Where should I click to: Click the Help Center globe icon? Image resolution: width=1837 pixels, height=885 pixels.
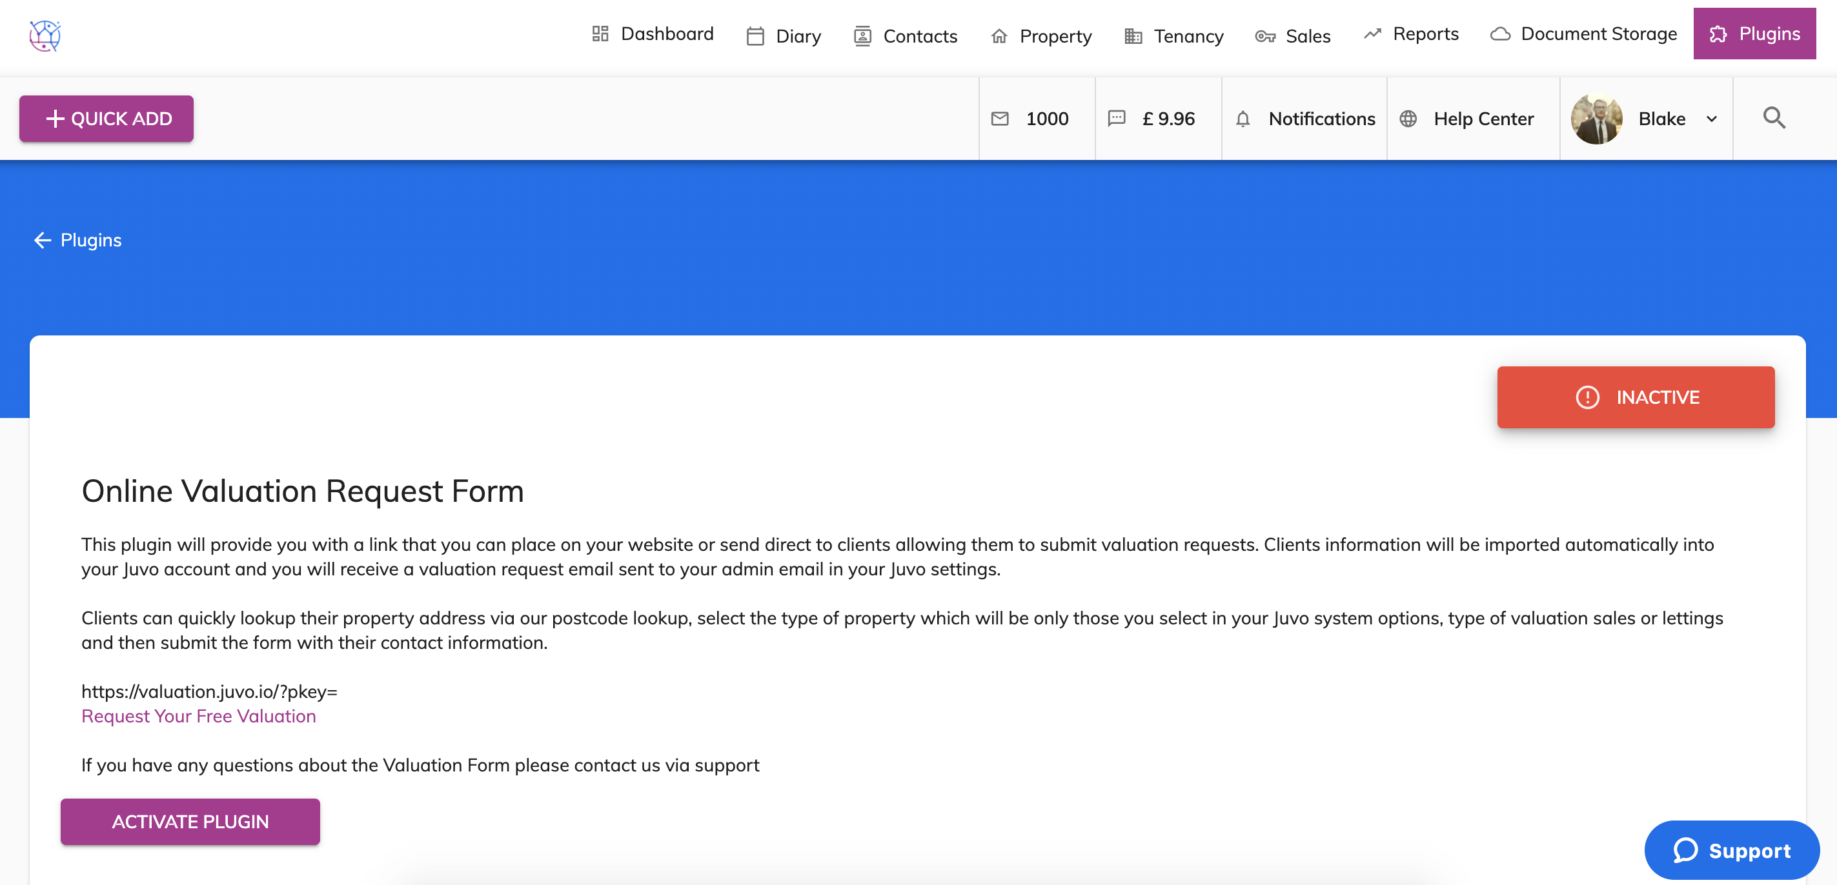click(x=1408, y=119)
